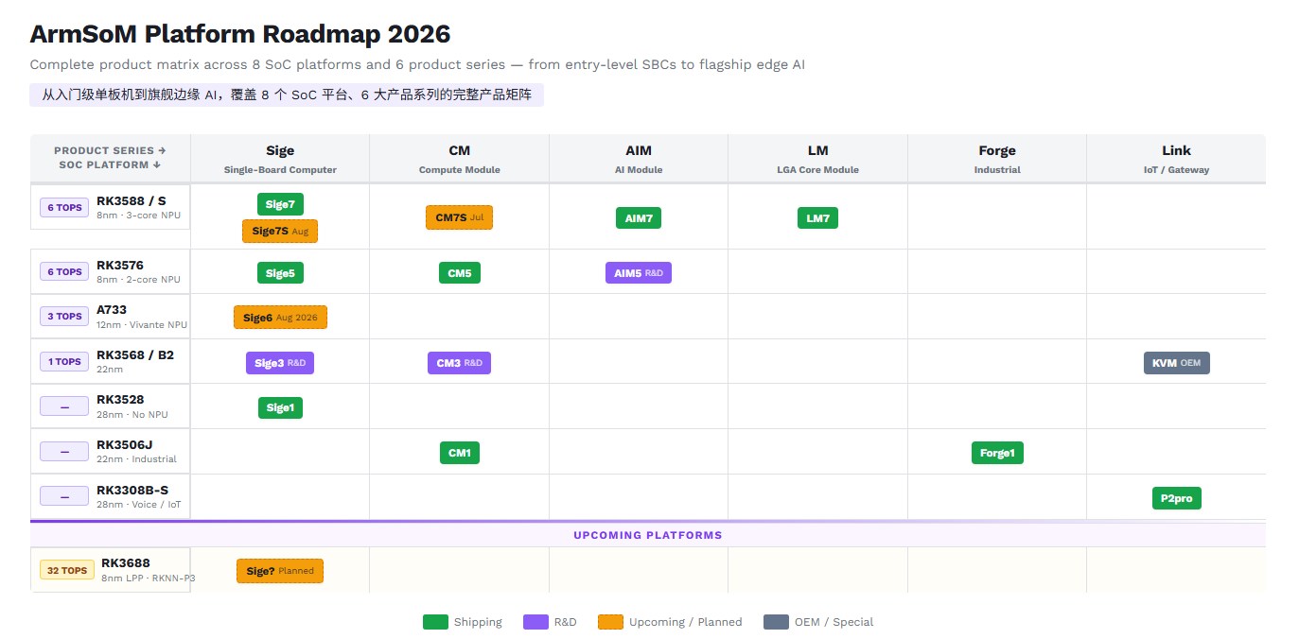
Task: Click the Chinese subtitle banner
Action: [287, 95]
